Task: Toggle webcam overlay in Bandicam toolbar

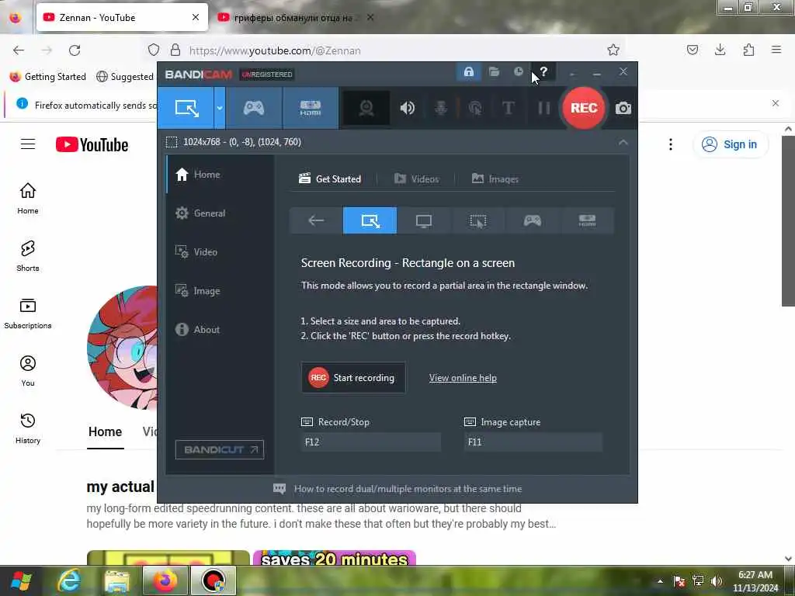Action: pyautogui.click(x=366, y=108)
